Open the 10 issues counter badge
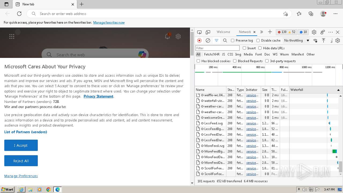This screenshot has width=343, height=193. click(303, 32)
